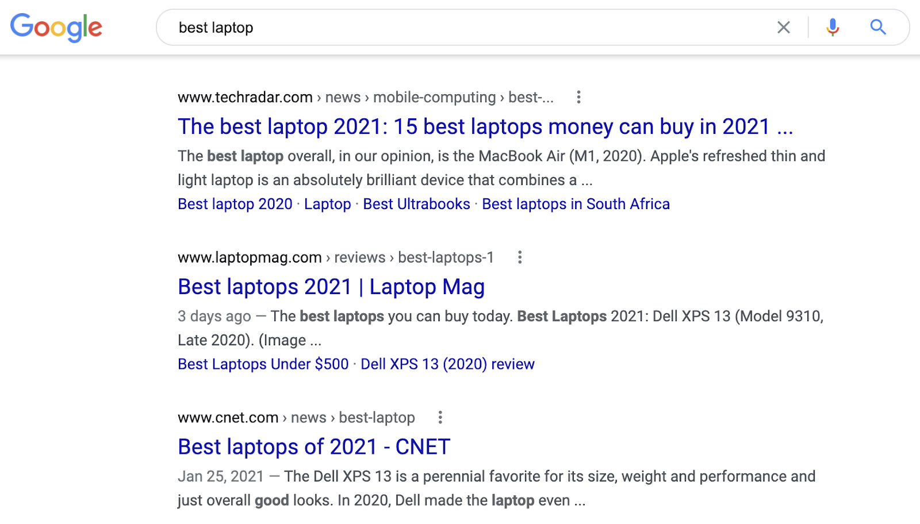
Task: Click the www.cnet.com breadcrumb URL
Action: 228,418
